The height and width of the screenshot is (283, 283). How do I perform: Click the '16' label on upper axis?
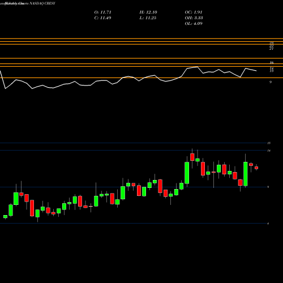(x=272, y=63)
